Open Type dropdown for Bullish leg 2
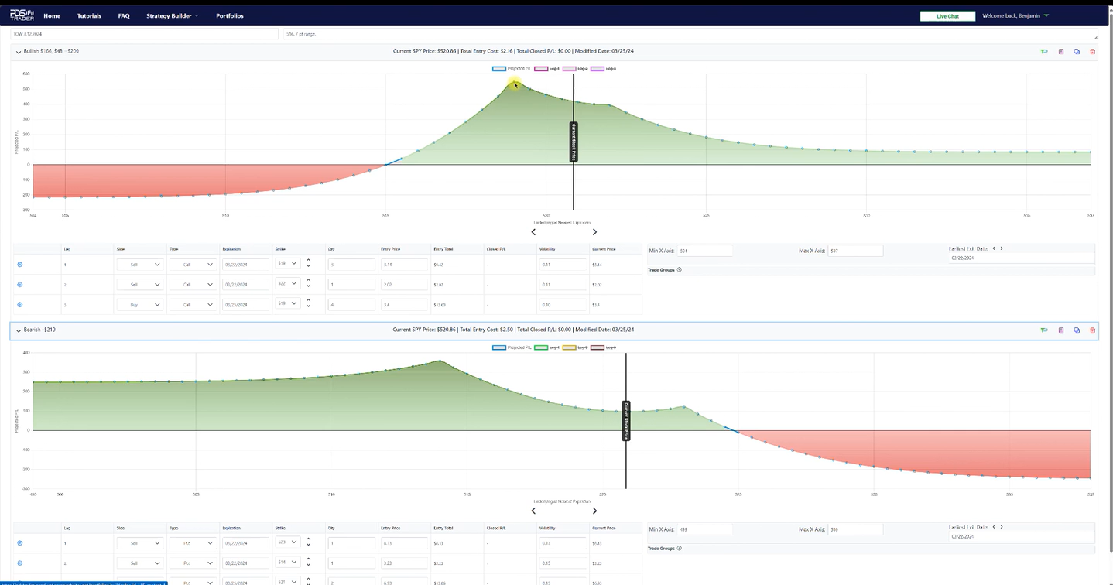The image size is (1113, 585). tap(192, 285)
